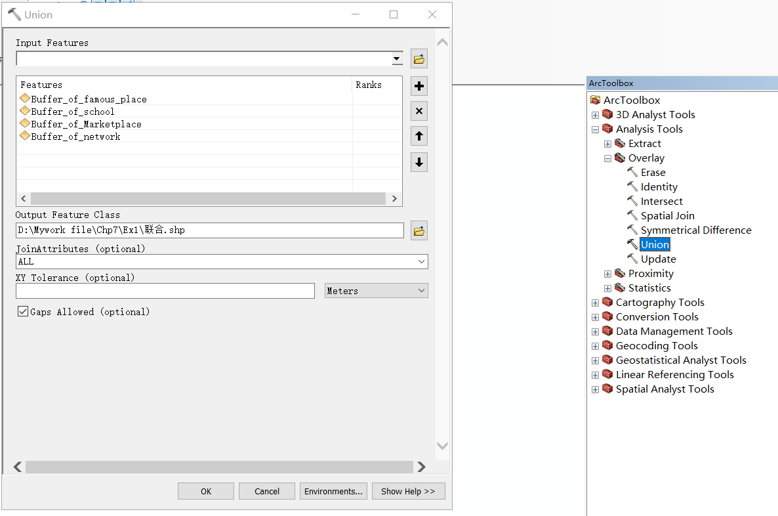Expand the Linear Referencing Tools node
This screenshot has height=516, width=778.
[595, 375]
